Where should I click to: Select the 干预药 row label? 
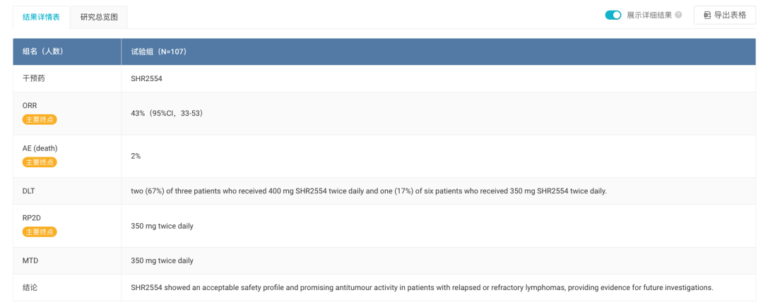point(34,79)
